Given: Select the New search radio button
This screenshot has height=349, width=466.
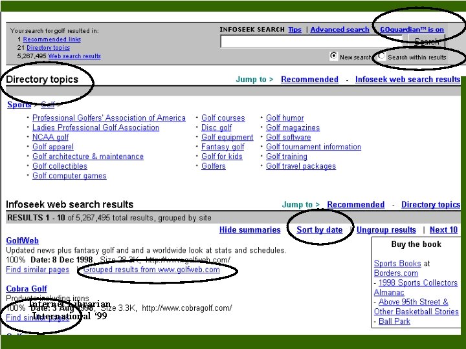Looking at the screenshot, I should coord(334,56).
